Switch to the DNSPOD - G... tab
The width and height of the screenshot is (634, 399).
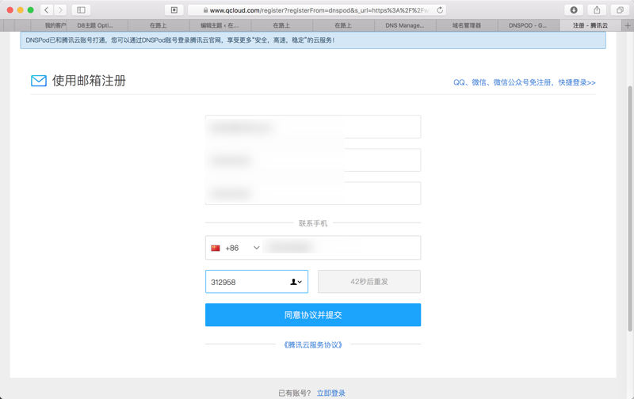click(x=528, y=25)
